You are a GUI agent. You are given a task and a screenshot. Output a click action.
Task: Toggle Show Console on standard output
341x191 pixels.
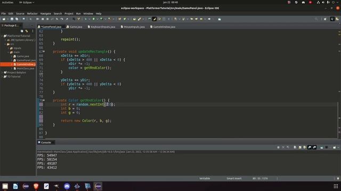[x=310, y=147]
